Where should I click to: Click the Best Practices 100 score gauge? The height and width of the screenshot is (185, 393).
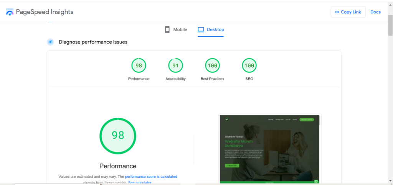point(212,66)
